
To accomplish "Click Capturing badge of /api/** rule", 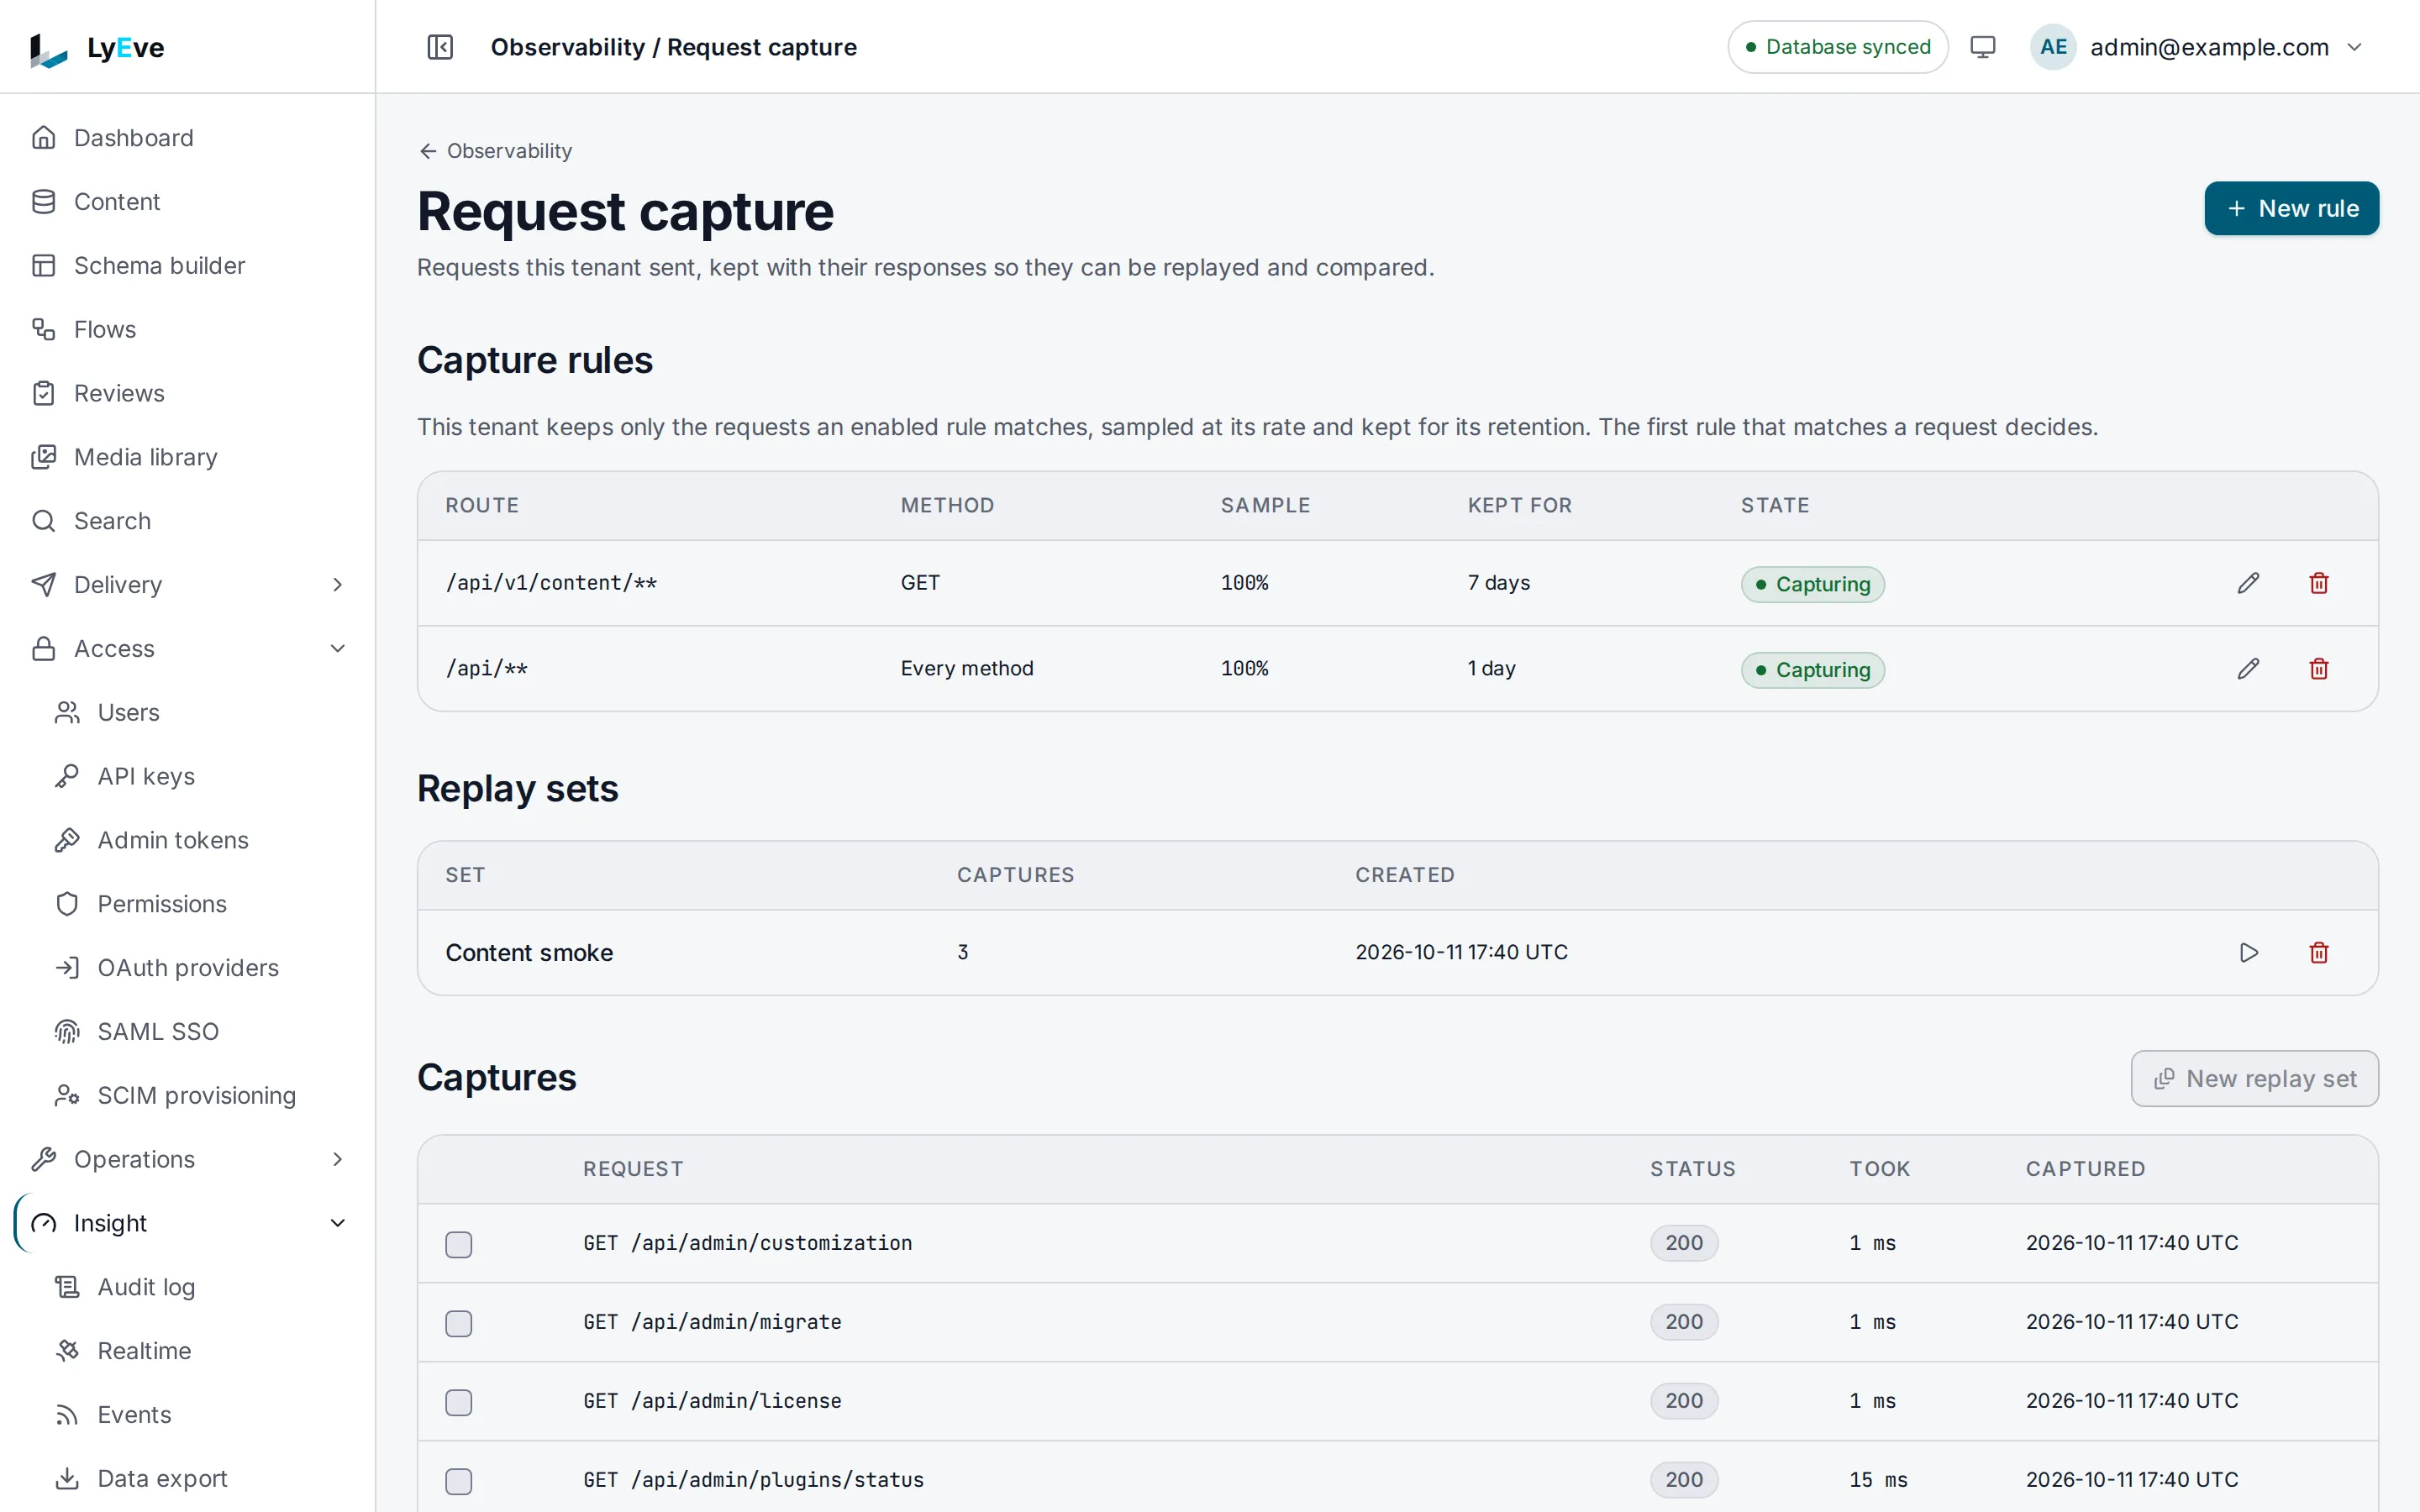I will (1812, 670).
